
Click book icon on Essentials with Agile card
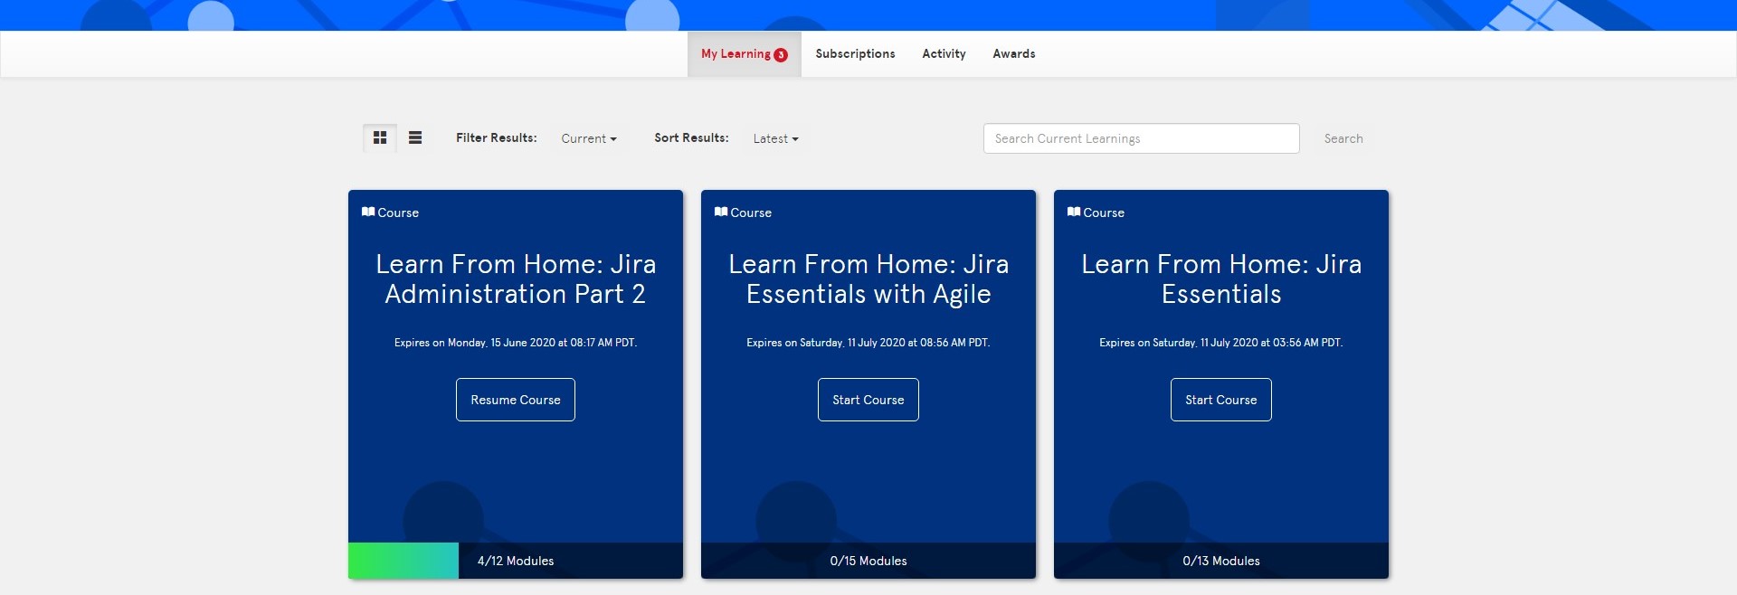click(721, 212)
